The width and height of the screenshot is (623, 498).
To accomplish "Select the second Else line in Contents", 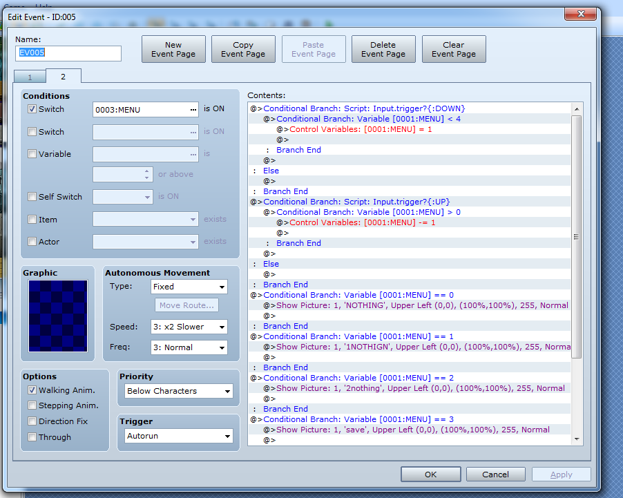I will click(x=410, y=264).
